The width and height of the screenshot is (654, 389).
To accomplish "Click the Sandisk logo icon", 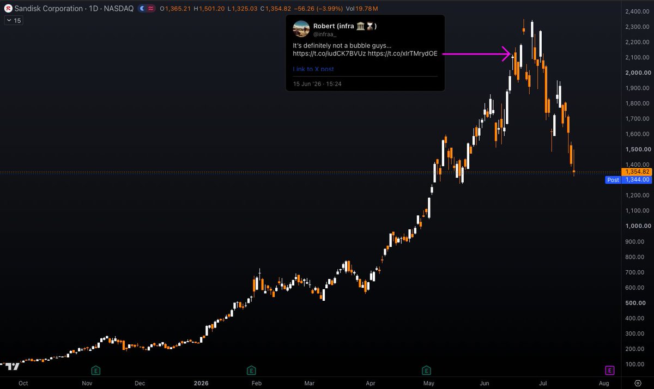I will [8, 9].
